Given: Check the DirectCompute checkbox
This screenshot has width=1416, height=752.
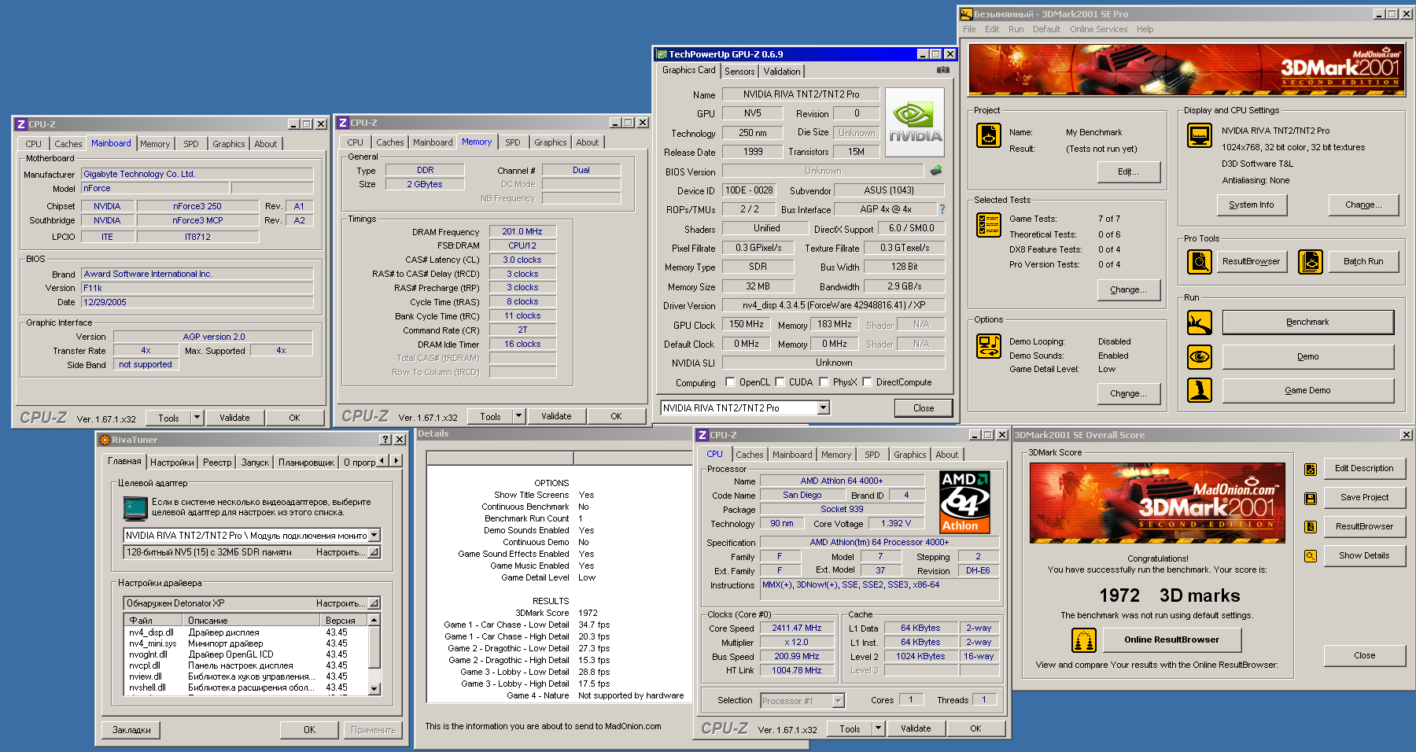Looking at the screenshot, I should pyautogui.click(x=867, y=382).
